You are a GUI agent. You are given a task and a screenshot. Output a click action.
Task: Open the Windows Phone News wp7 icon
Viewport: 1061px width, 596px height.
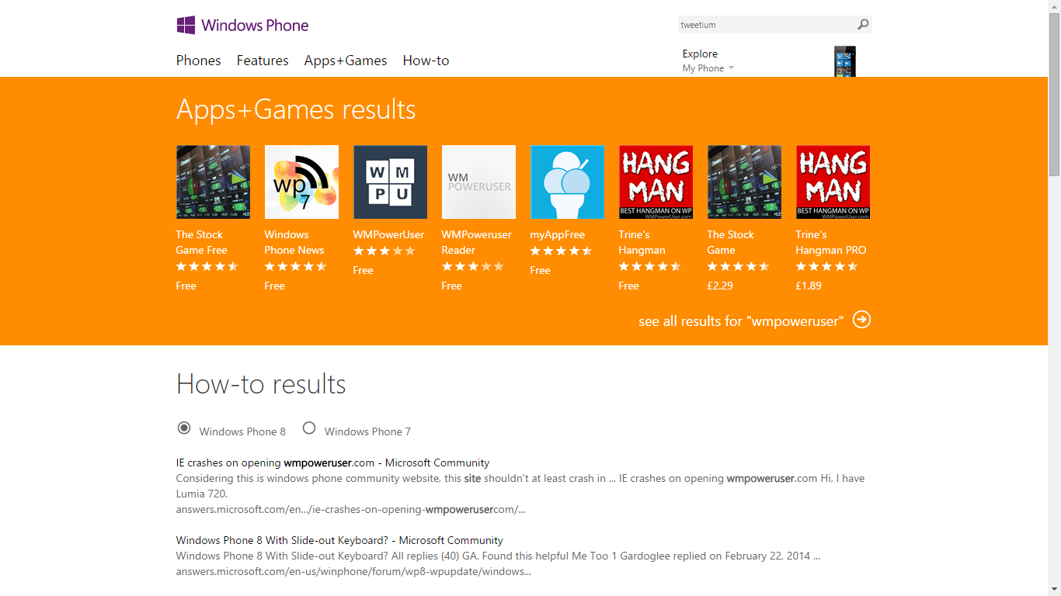301,182
